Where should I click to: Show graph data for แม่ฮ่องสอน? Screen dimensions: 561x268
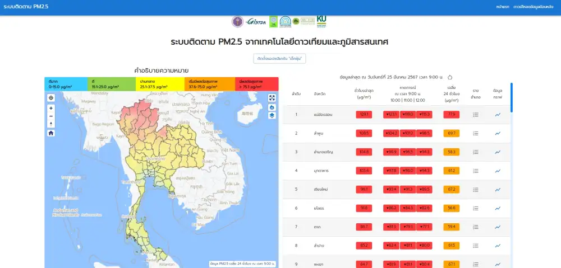[x=498, y=115]
